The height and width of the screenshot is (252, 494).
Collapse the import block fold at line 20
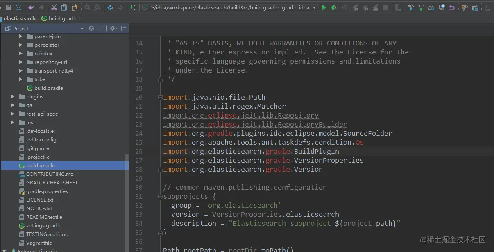pyautogui.click(x=160, y=98)
